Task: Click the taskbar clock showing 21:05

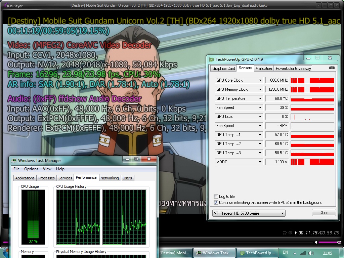Action: pos(327,253)
